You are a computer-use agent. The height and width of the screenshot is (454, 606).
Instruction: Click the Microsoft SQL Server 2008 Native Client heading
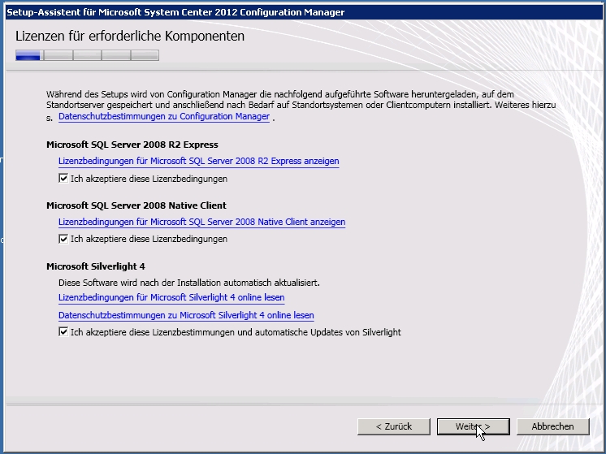click(x=136, y=205)
